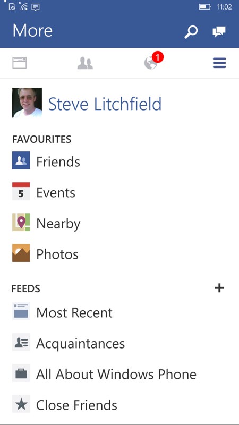Choose the Nearby text entry

pyautogui.click(x=58, y=224)
